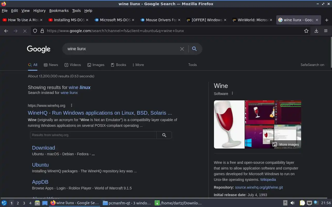The height and width of the screenshot is (207, 332).
Task: Select the Videos search filter
Action: click(x=73, y=65)
